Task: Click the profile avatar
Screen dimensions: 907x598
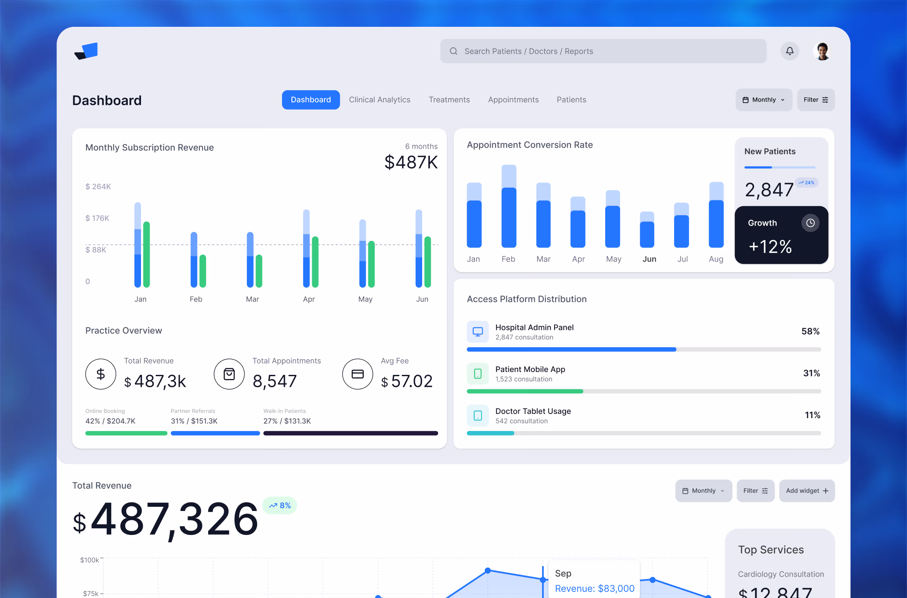Action: [822, 51]
